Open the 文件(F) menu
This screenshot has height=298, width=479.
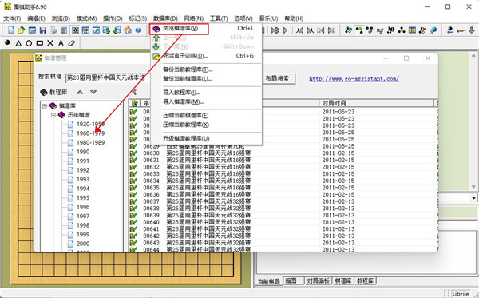click(x=12, y=18)
